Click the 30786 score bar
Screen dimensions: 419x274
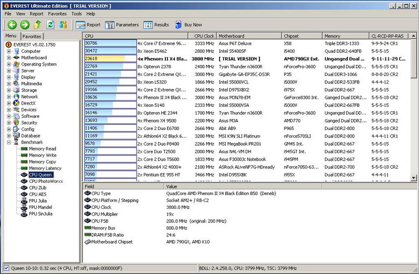(111, 43)
